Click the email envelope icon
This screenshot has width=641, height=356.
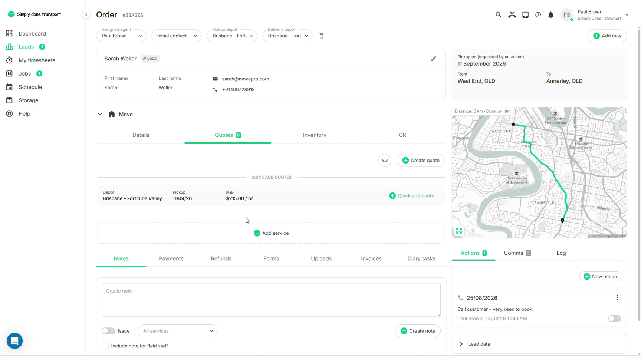(x=215, y=79)
